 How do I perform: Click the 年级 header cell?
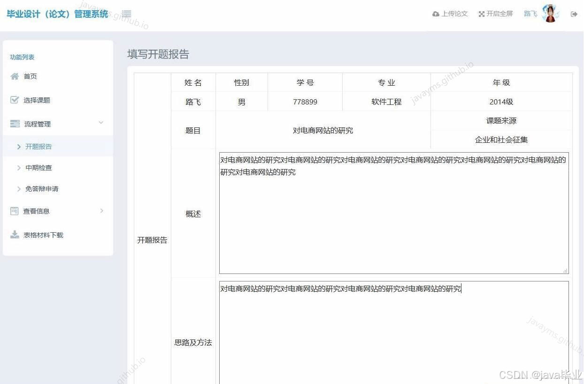(501, 82)
